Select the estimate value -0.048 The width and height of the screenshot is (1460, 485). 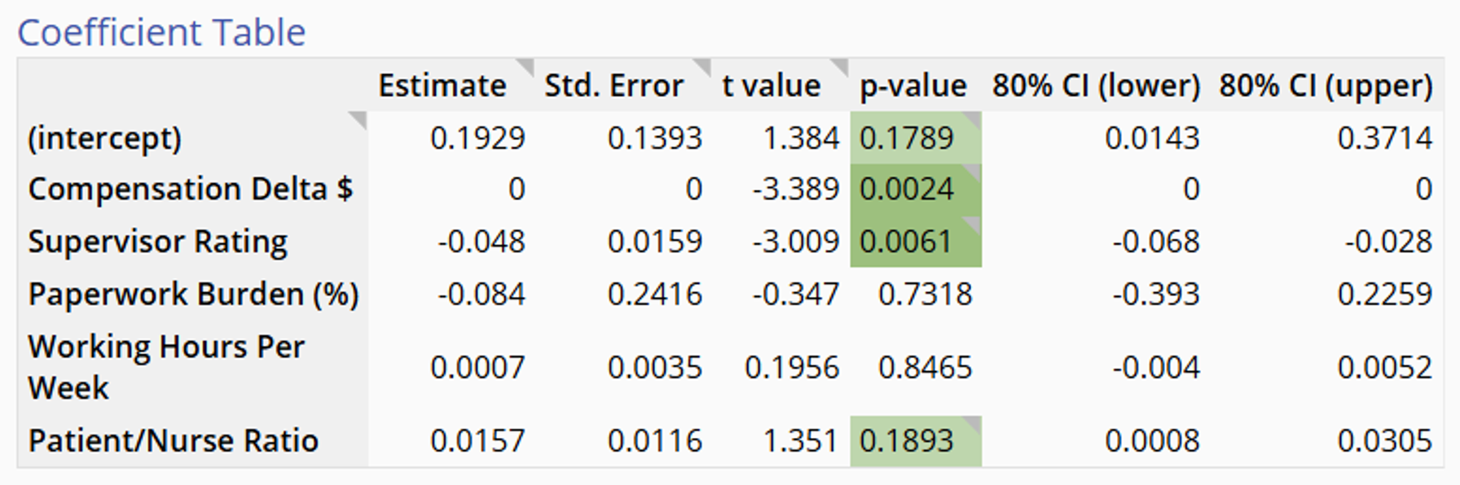tap(481, 242)
